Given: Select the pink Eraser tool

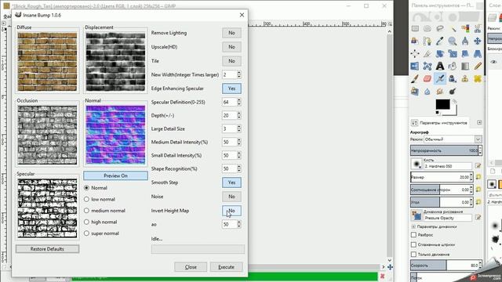Looking at the screenshot, I should point(427,78).
